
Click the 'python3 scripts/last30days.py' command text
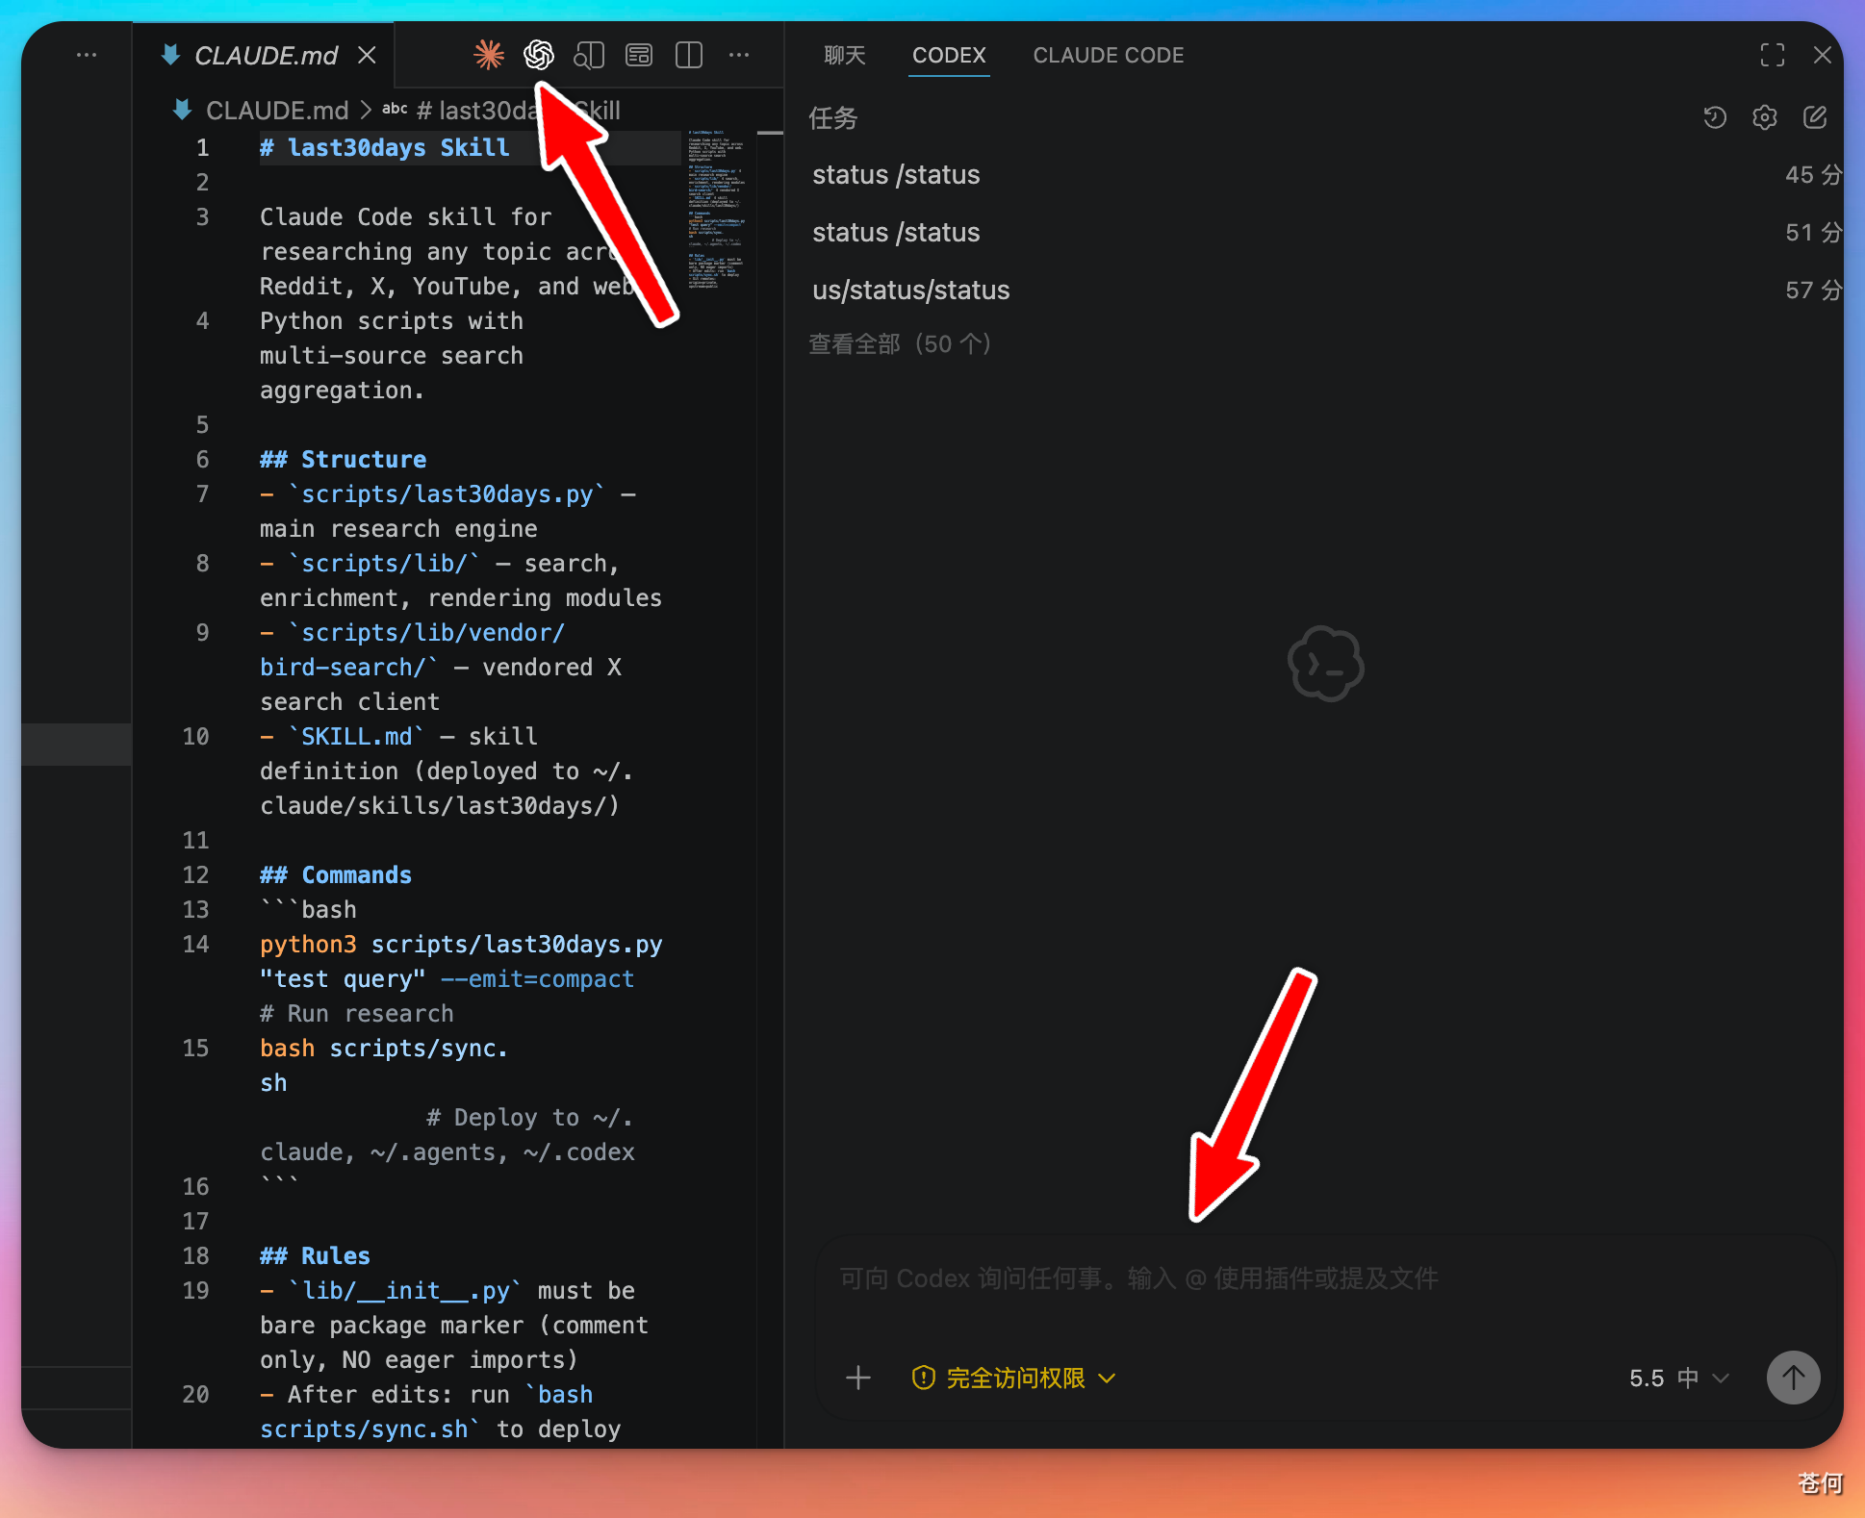461,944
